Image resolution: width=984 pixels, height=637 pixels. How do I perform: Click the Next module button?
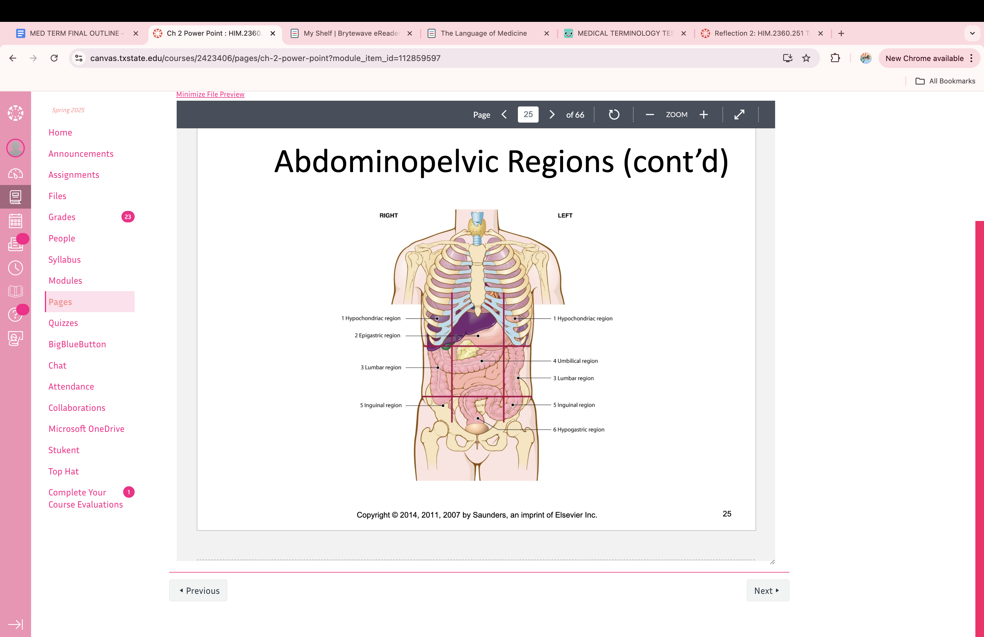click(767, 590)
